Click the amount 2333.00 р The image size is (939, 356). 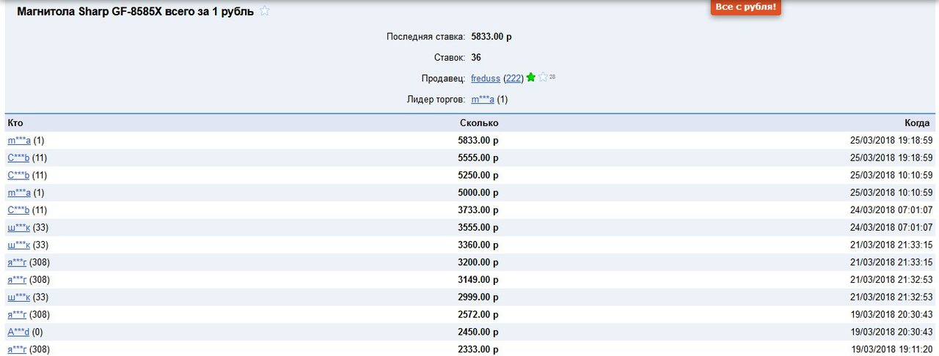click(x=478, y=350)
